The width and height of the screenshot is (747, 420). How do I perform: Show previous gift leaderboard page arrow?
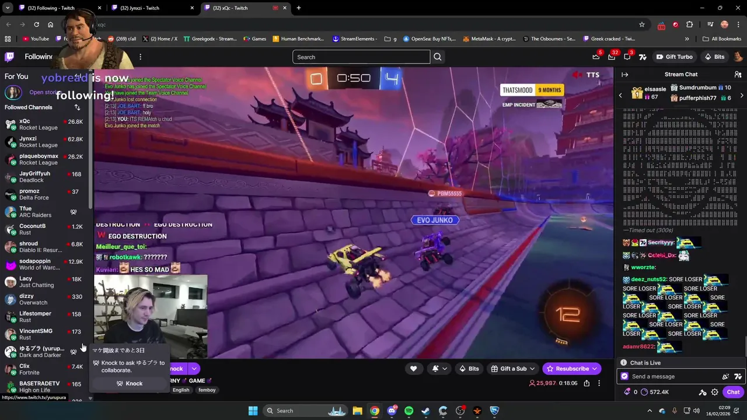click(620, 95)
